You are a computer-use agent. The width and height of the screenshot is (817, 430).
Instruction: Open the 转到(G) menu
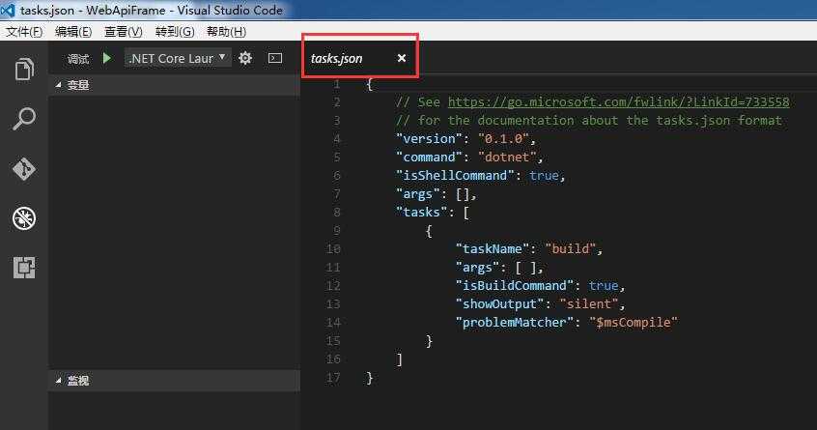tap(175, 32)
